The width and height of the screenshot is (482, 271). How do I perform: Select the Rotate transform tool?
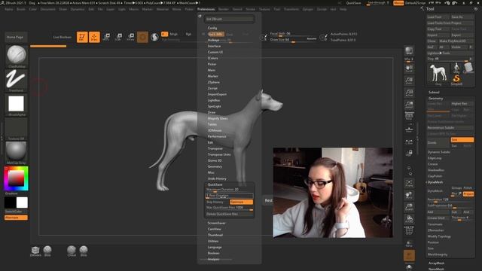130,37
